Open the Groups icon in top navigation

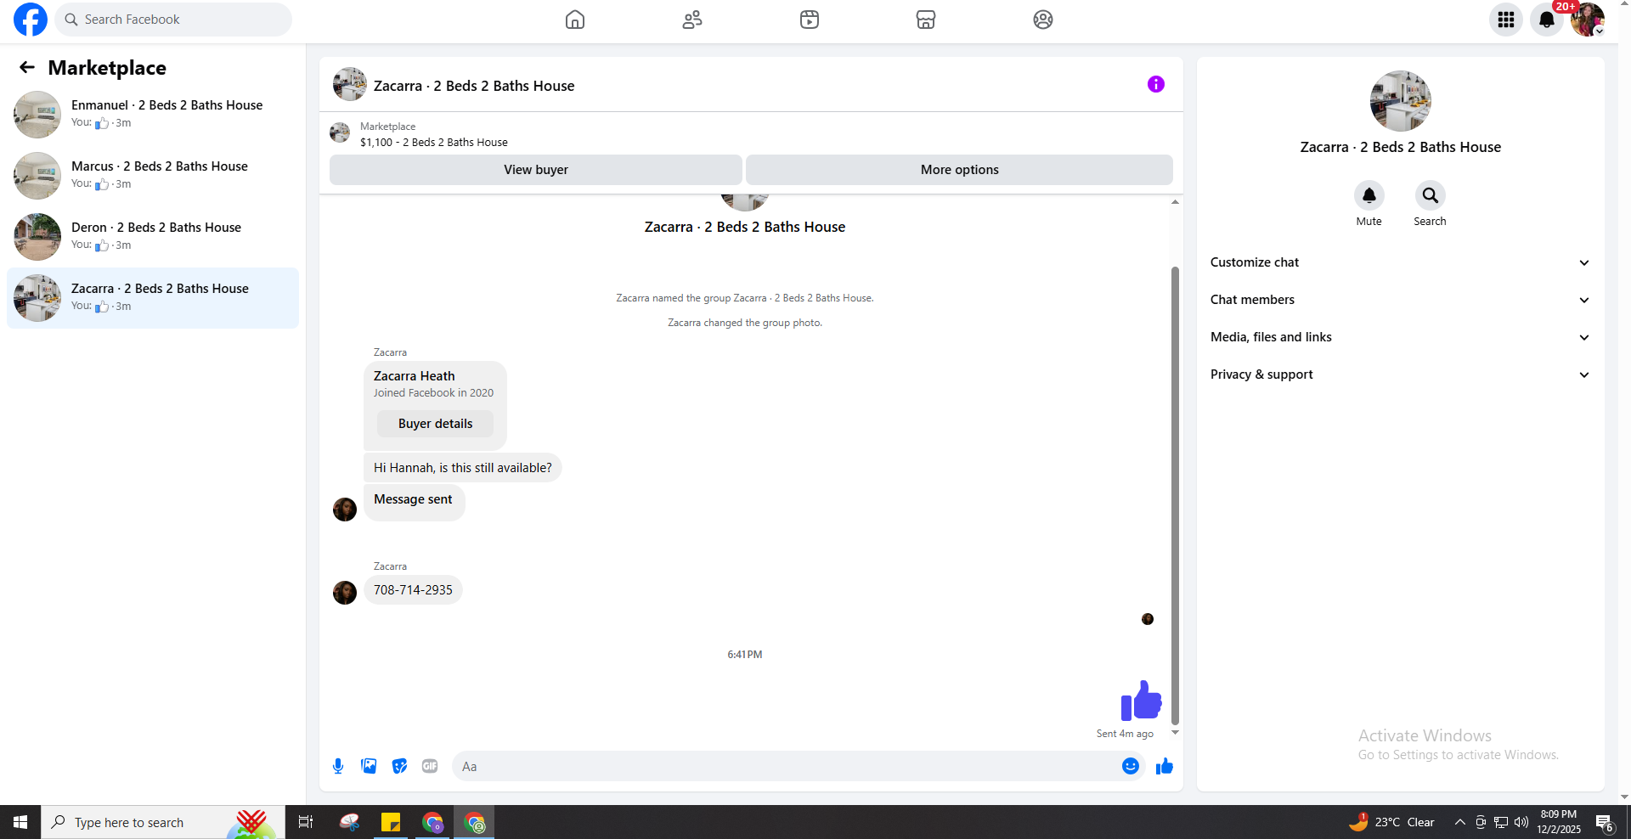click(x=1043, y=20)
